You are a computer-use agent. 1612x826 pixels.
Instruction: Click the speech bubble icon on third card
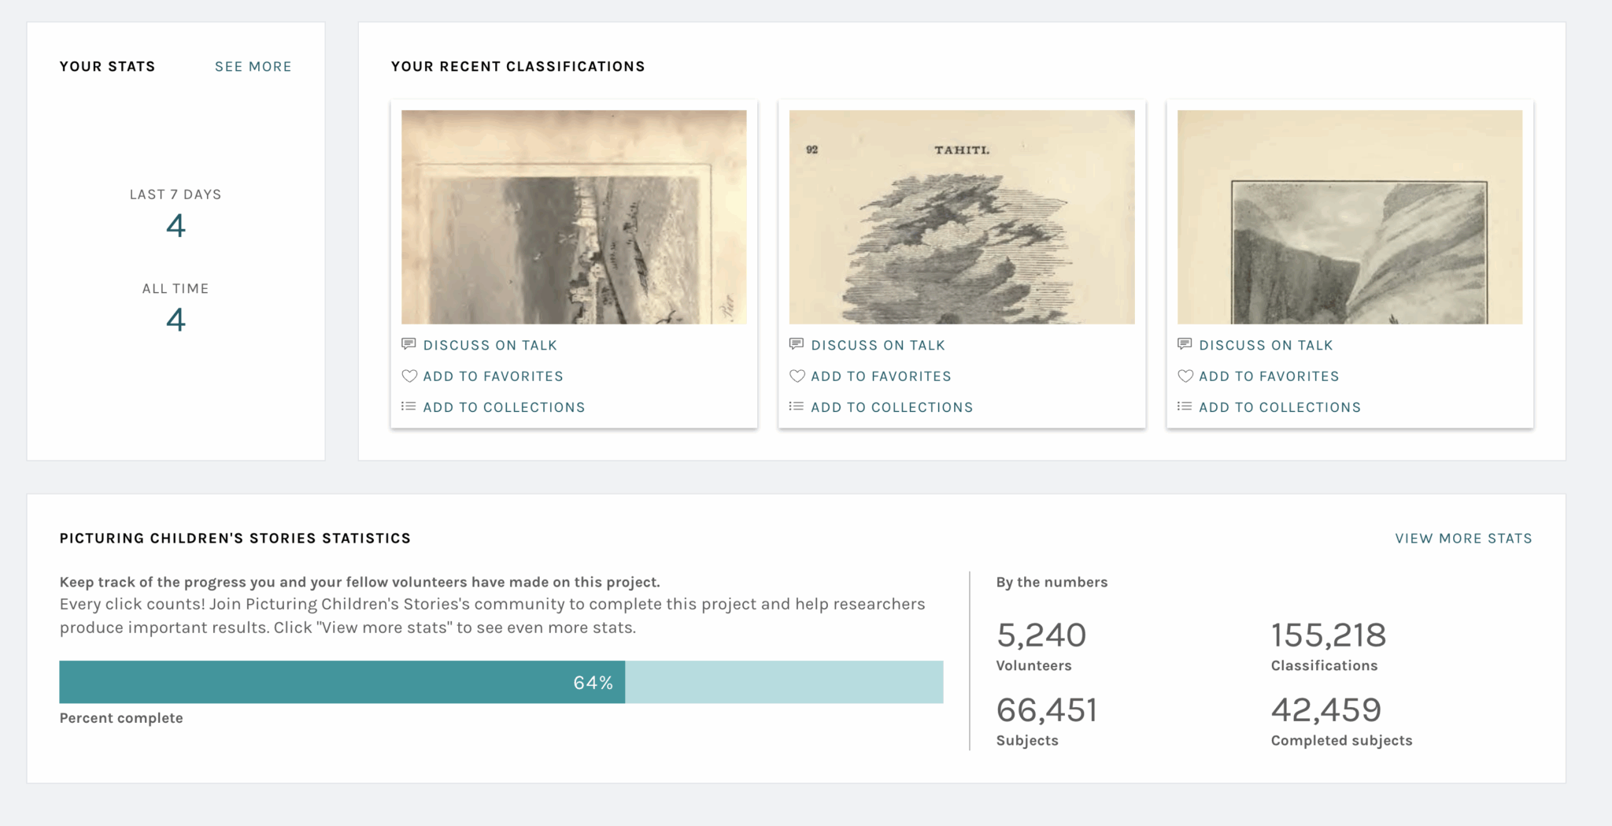click(1185, 344)
